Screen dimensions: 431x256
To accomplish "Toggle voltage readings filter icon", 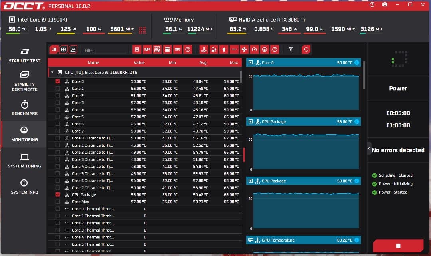I will point(214,50).
